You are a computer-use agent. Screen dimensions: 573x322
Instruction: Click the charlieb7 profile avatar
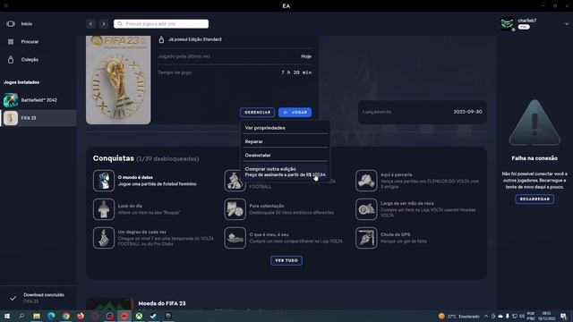tap(507, 24)
